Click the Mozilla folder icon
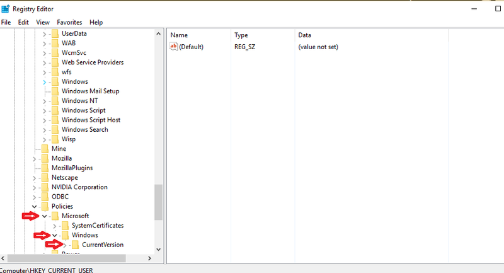 [45, 158]
